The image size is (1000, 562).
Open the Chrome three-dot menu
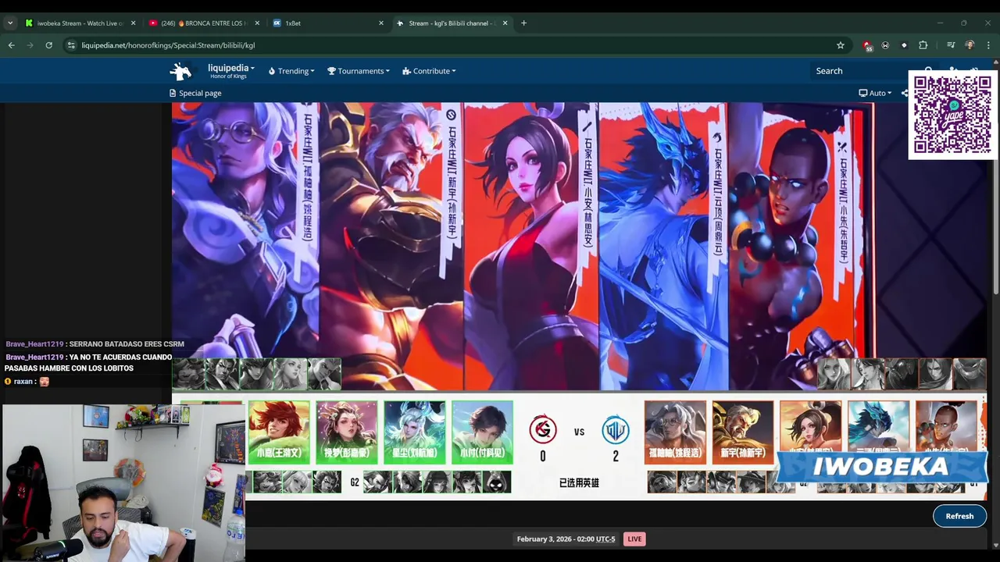[x=988, y=45]
